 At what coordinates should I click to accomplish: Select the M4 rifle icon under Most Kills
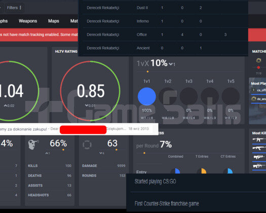point(259,139)
